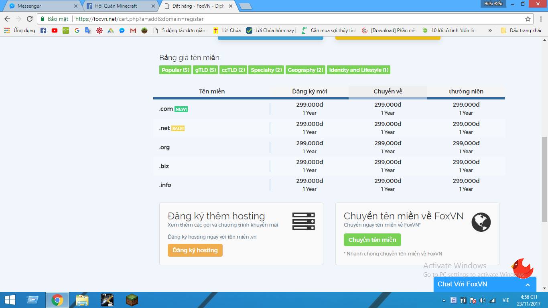Open a new browser tab
Image resolution: width=548 pixels, height=308 pixels.
pos(245,6)
